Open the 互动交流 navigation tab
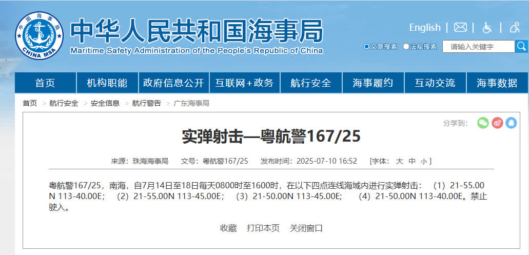The height and width of the screenshot is (255, 529). point(435,83)
